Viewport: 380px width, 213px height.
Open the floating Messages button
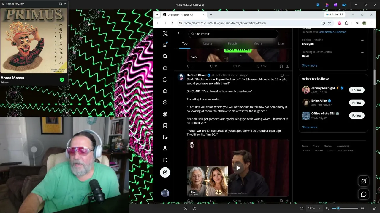tap(364, 194)
